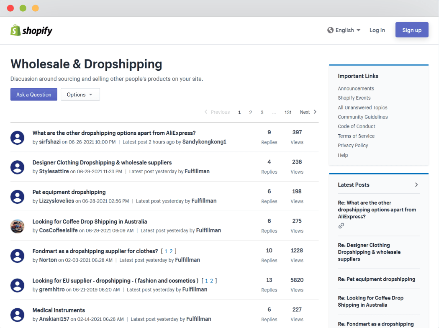Open the Shopify Events link

click(x=354, y=97)
